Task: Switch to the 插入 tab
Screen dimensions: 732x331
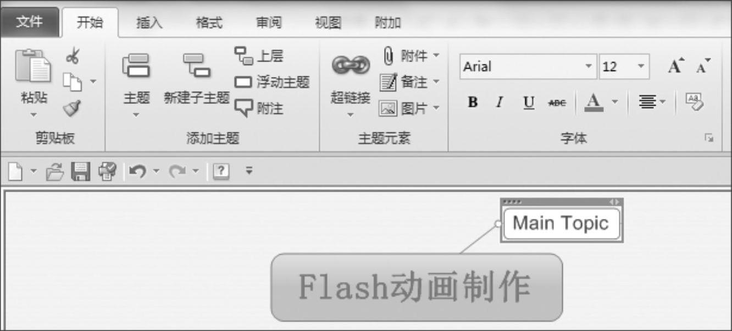Action: 149,23
